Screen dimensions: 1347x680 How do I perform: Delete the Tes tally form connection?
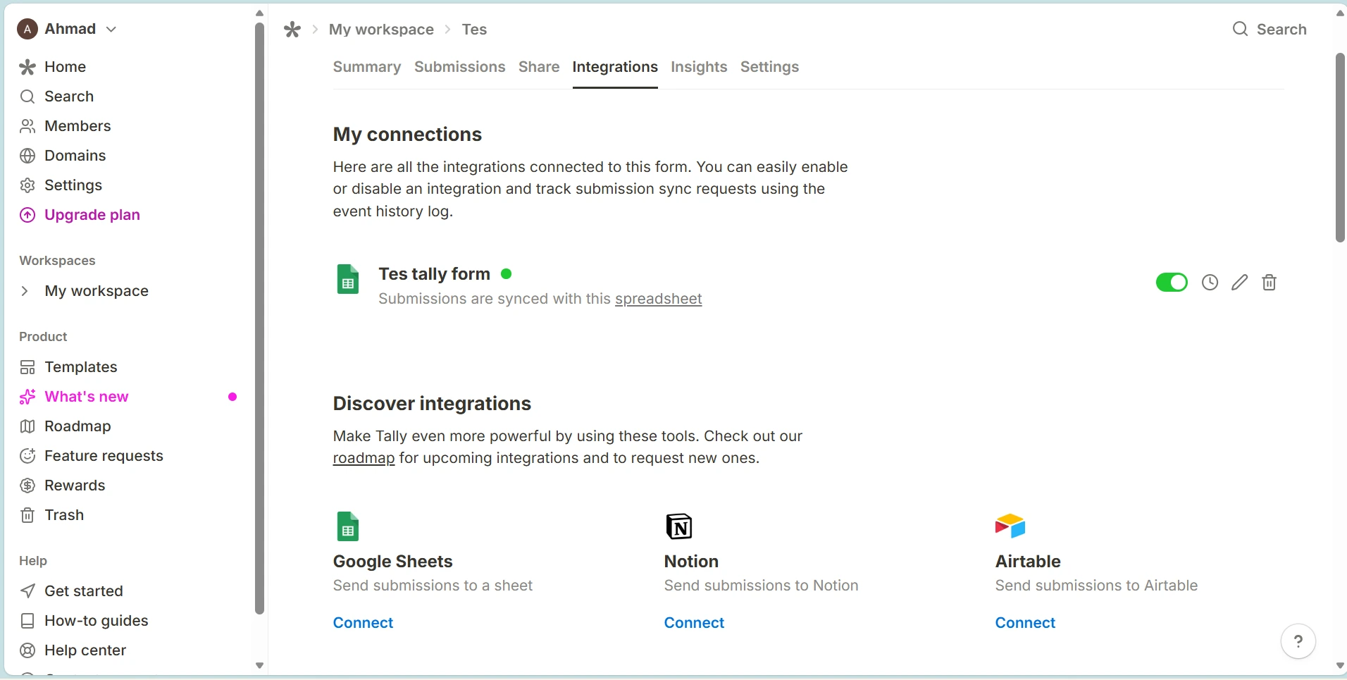tap(1269, 283)
